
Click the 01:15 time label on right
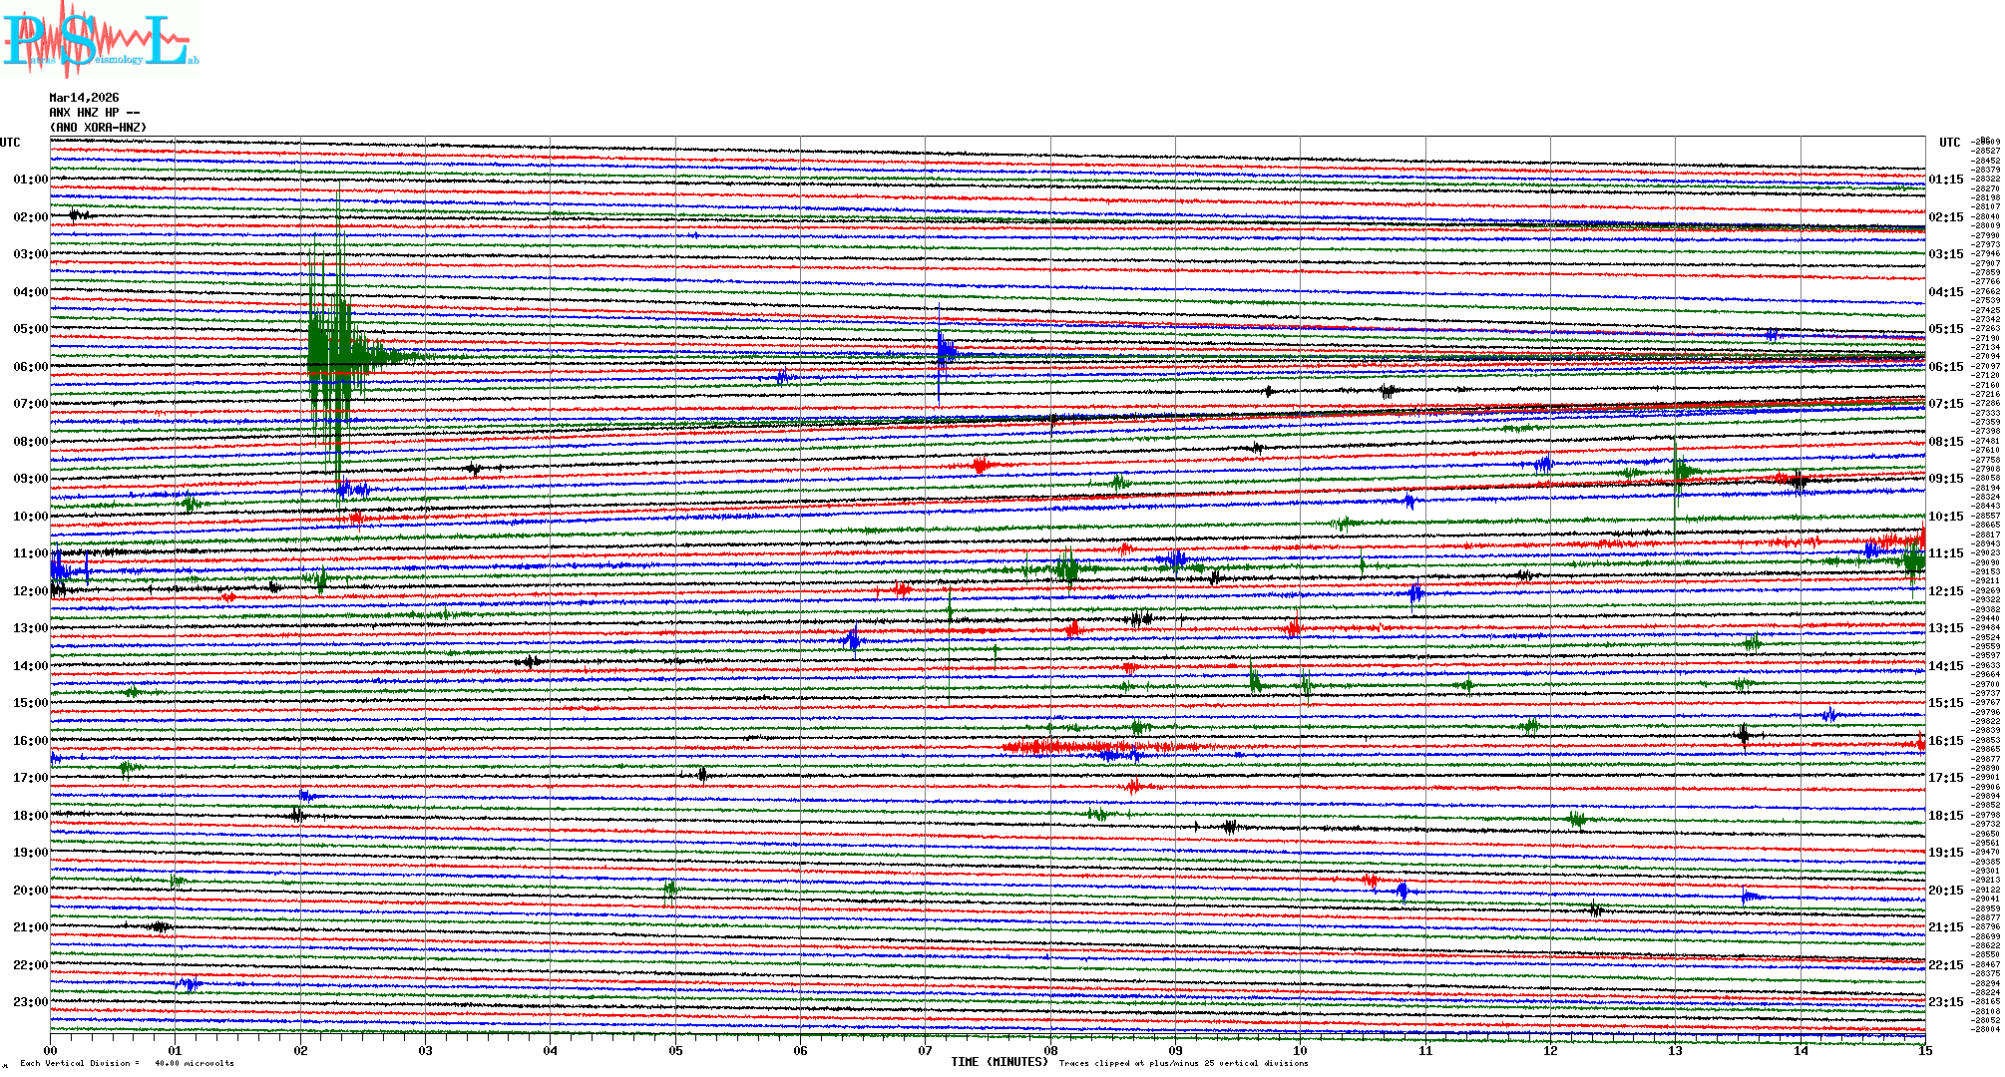[x=1945, y=179]
